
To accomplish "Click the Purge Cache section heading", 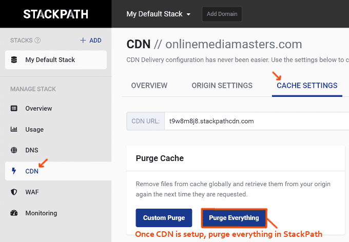I will [x=160, y=158].
